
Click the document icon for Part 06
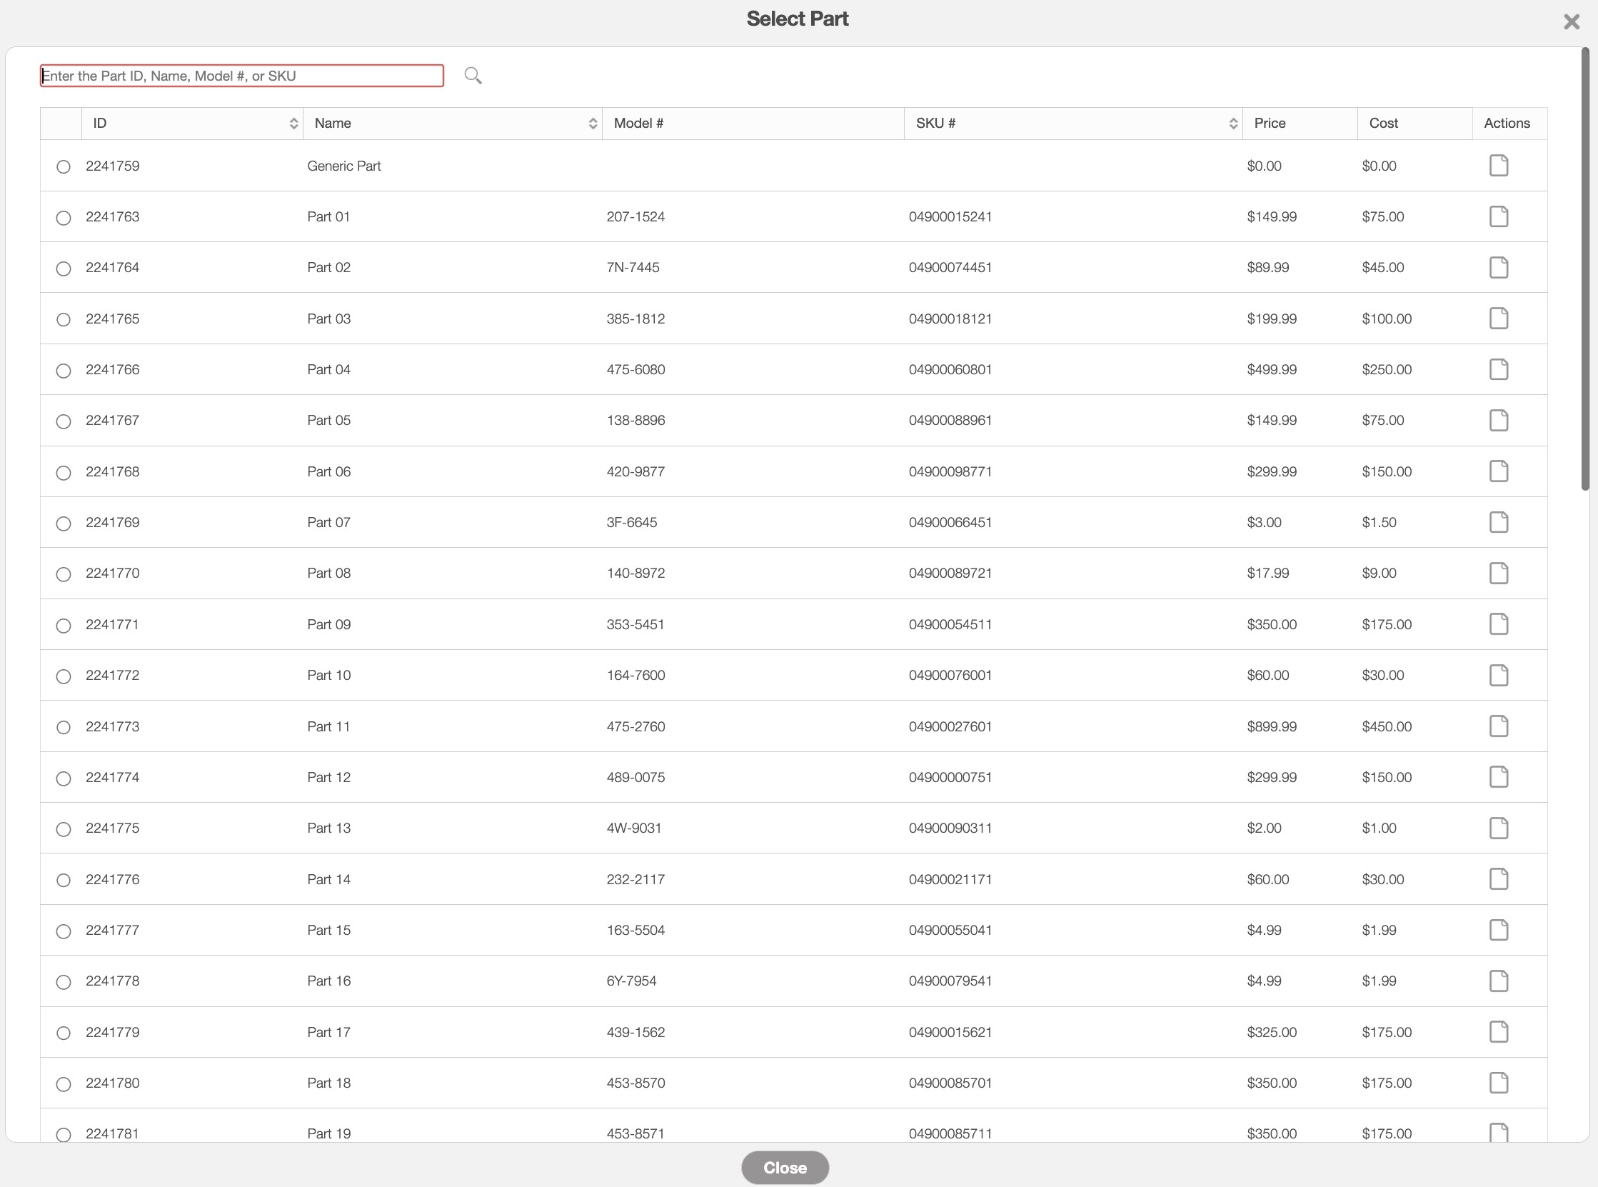pos(1498,471)
